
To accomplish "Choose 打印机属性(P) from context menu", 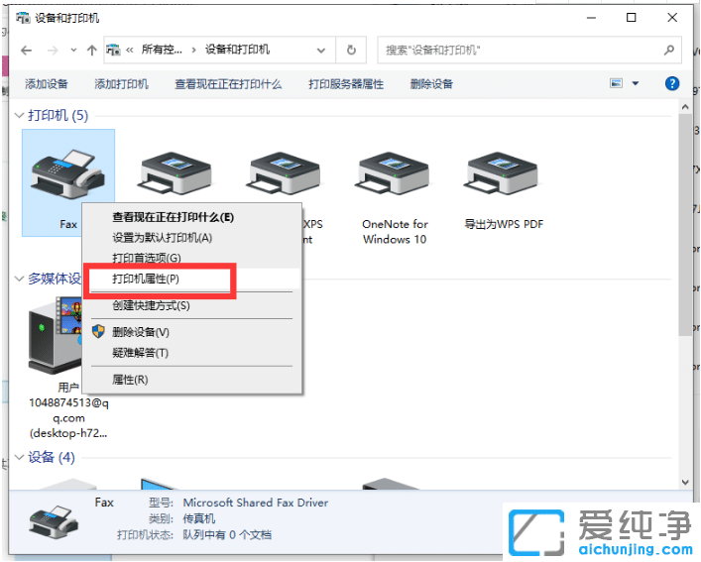I will [146, 281].
